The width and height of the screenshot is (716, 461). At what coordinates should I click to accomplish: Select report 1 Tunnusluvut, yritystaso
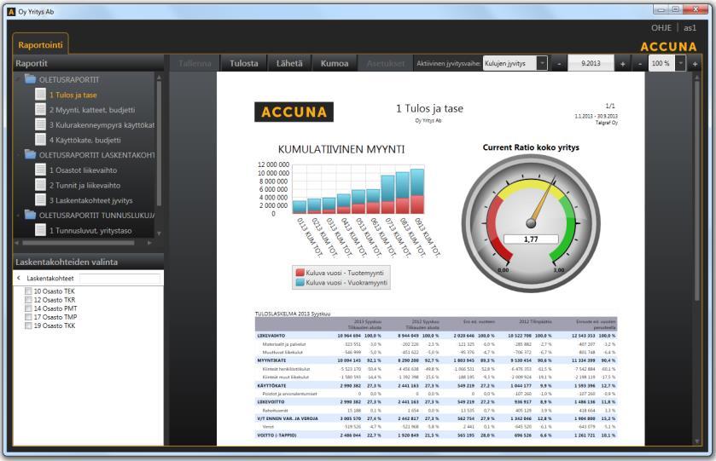click(90, 230)
